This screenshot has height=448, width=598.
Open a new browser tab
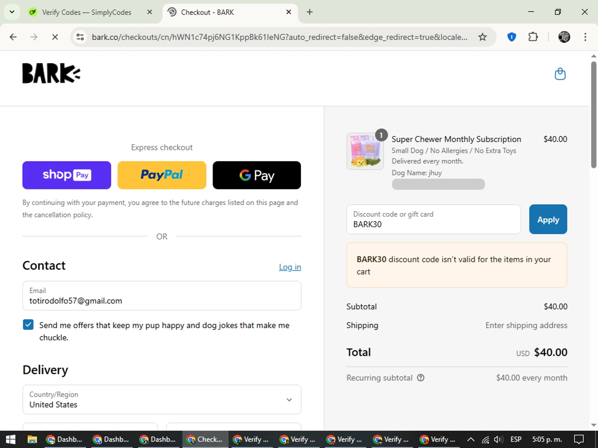[x=309, y=12]
